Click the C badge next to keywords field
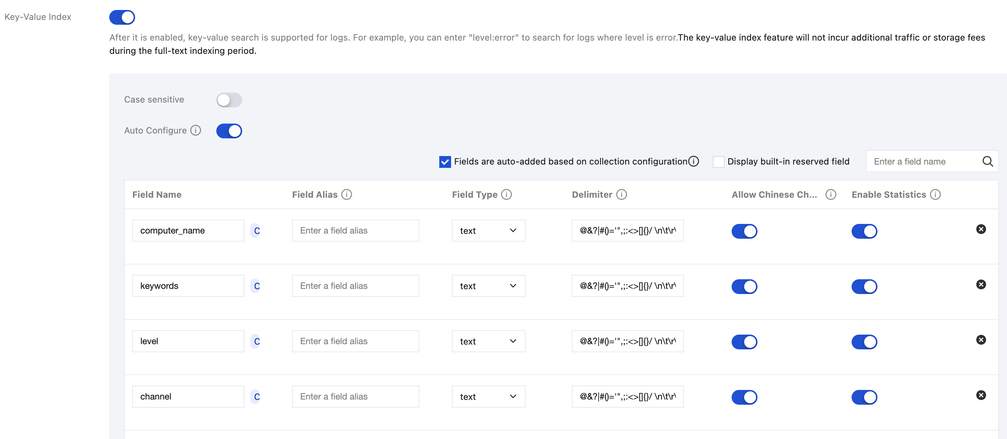 [257, 286]
